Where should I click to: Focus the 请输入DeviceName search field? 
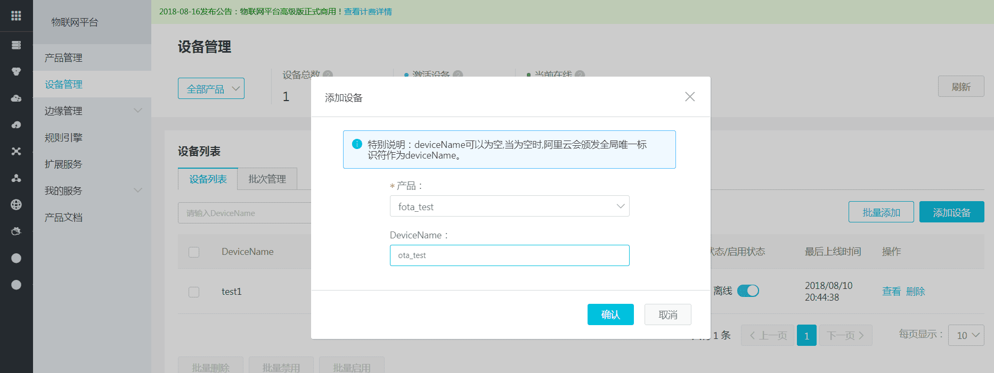(x=245, y=213)
